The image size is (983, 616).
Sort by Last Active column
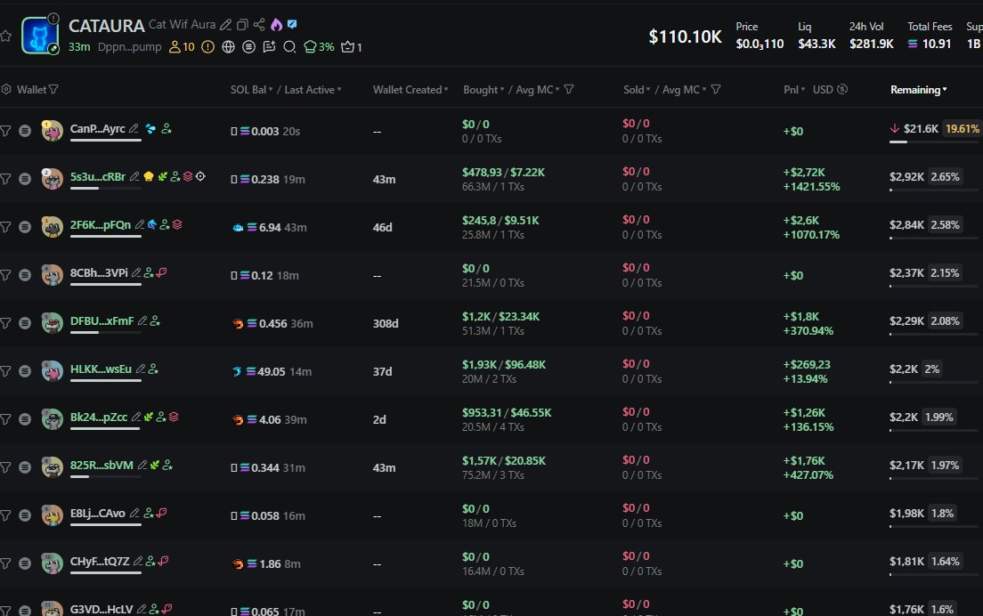[313, 90]
